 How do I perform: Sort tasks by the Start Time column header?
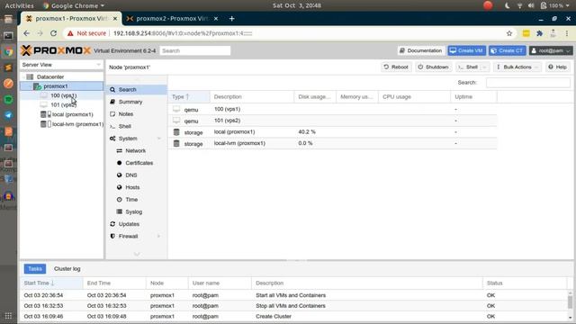pos(51,283)
